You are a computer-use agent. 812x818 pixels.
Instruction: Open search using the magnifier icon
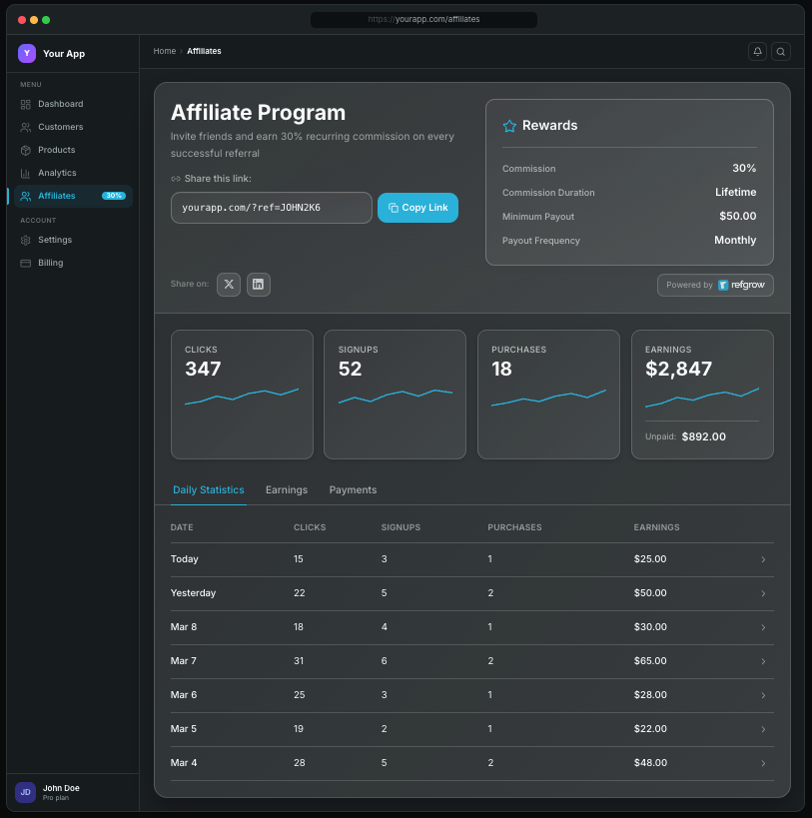coord(781,51)
